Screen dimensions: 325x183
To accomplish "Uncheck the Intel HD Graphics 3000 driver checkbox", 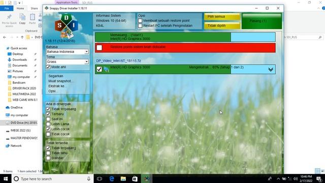I will pos(100,69).
